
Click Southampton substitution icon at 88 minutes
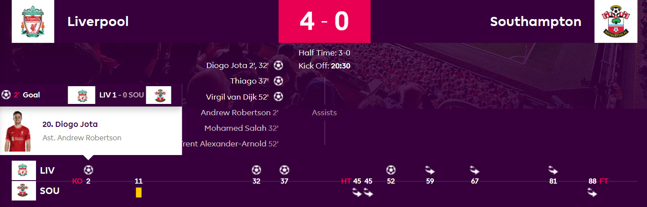pos(592,193)
